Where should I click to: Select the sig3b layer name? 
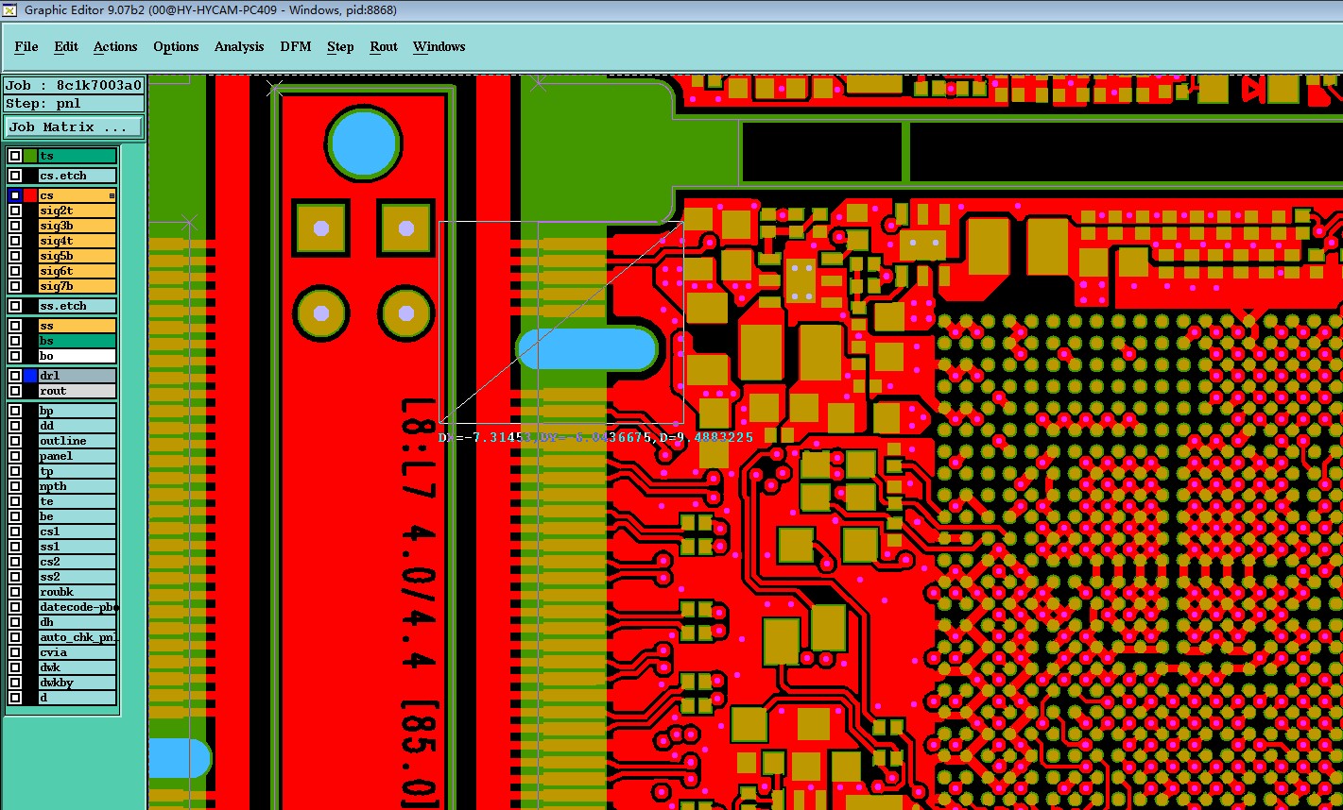(77, 226)
